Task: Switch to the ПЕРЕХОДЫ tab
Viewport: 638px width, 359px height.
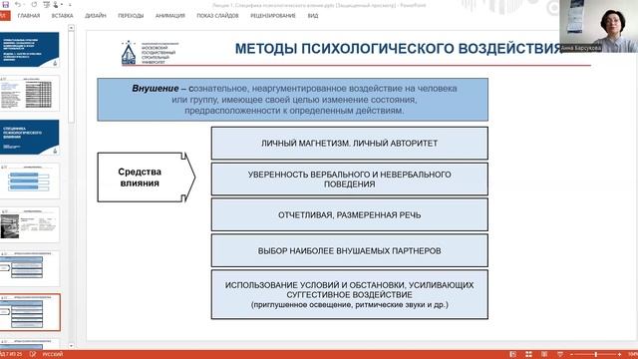Action: pos(131,16)
